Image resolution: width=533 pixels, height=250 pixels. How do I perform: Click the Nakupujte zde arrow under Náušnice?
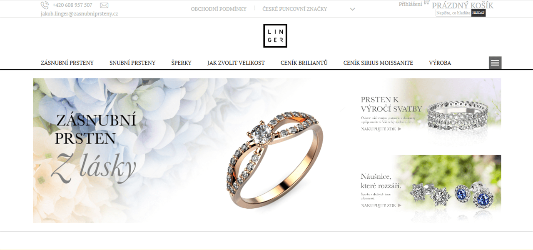coord(400,205)
